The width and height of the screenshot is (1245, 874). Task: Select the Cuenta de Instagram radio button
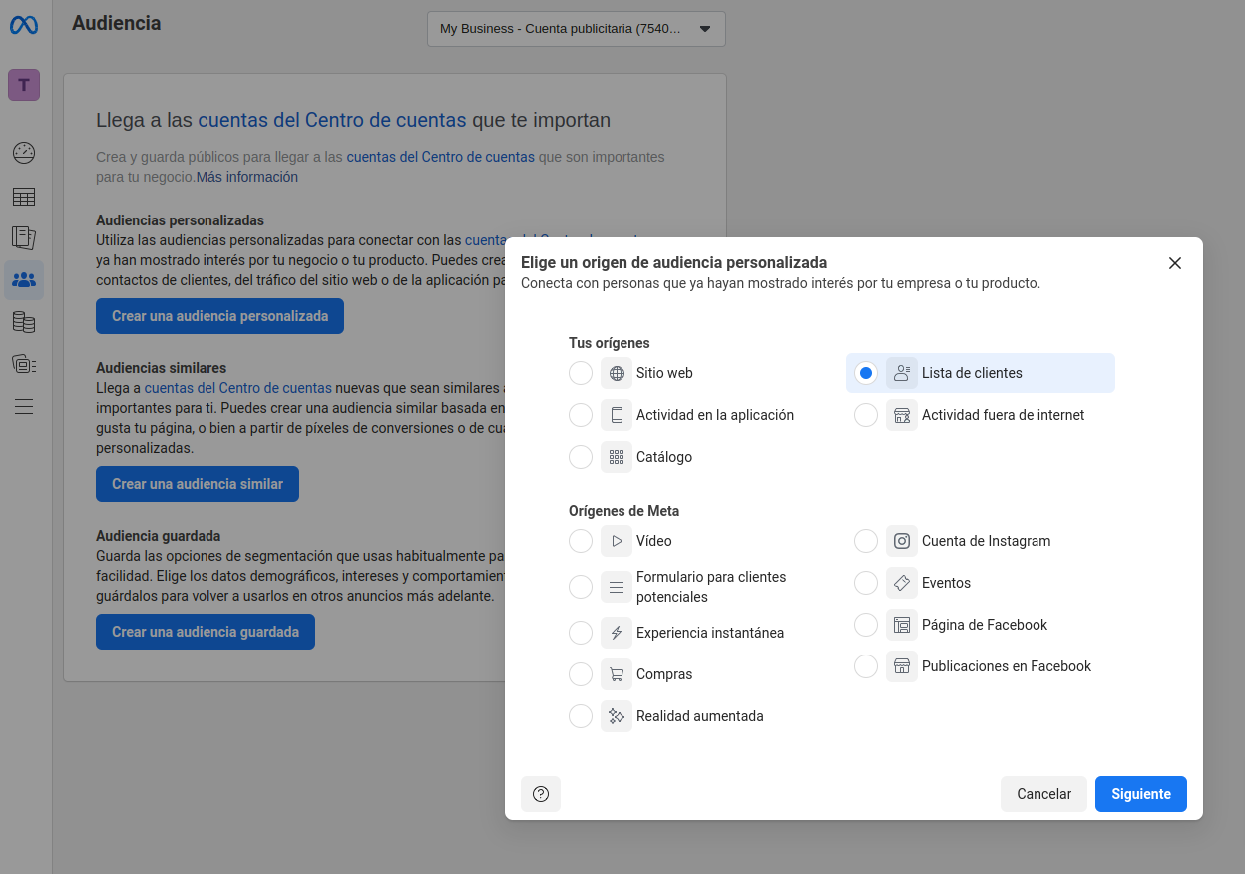pyautogui.click(x=866, y=541)
